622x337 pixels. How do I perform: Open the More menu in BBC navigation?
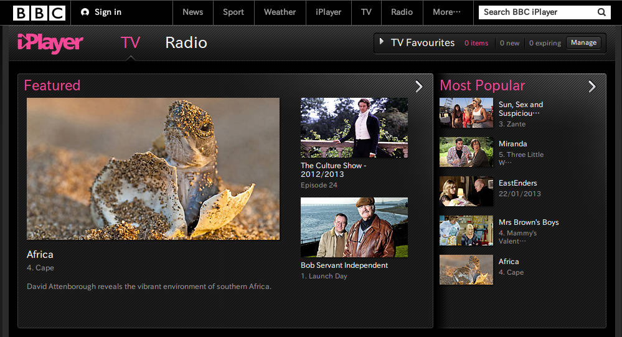coord(446,12)
